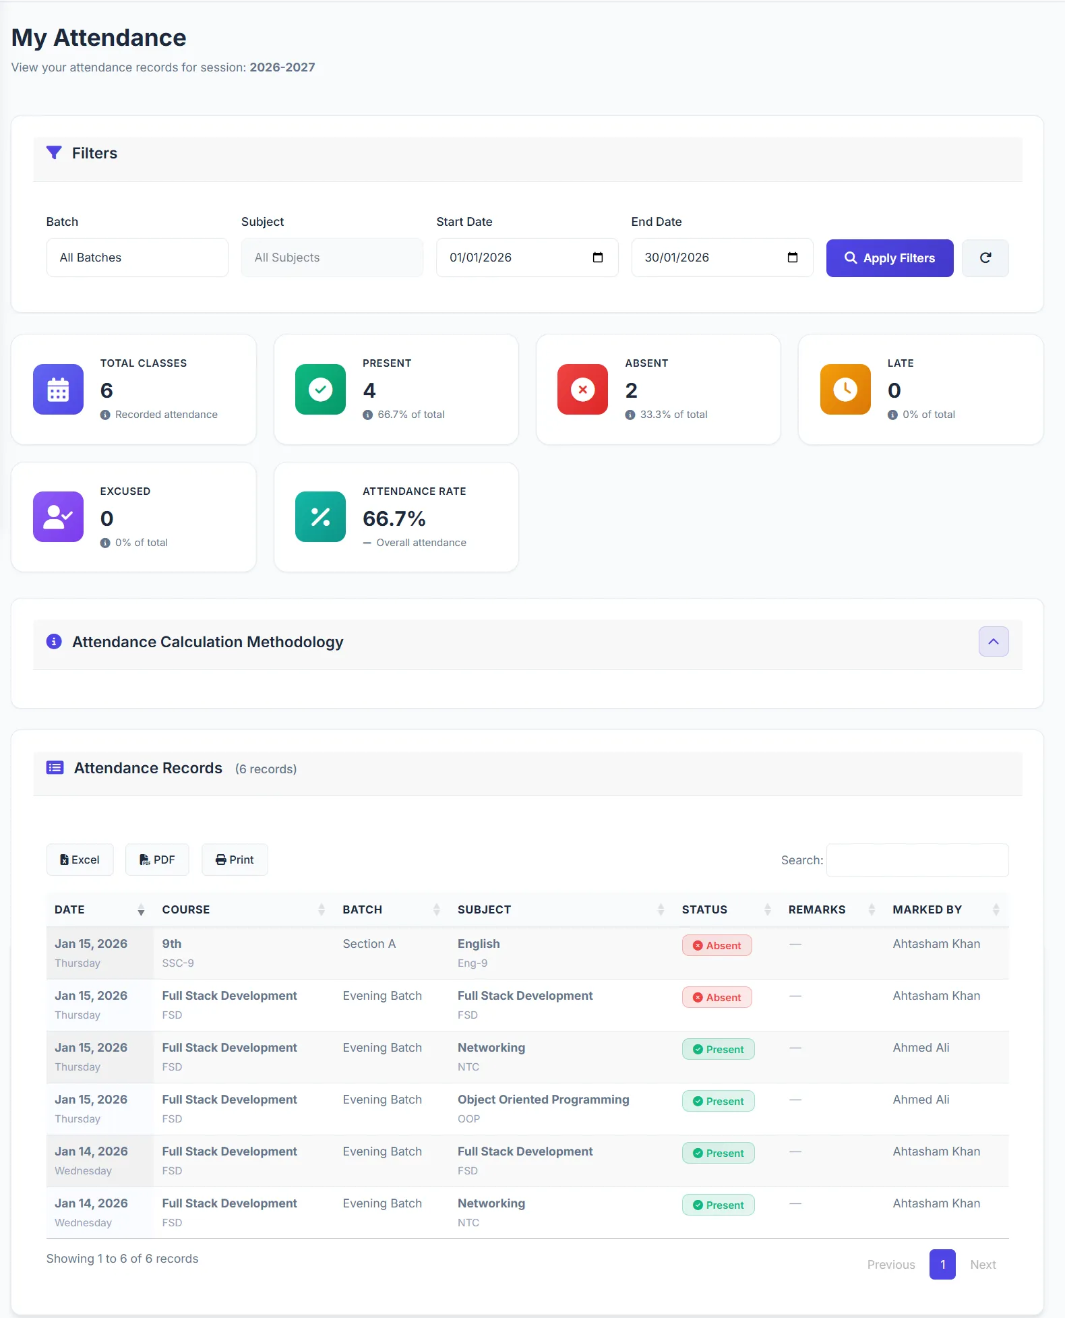Click the reset filters refresh icon

click(x=985, y=258)
